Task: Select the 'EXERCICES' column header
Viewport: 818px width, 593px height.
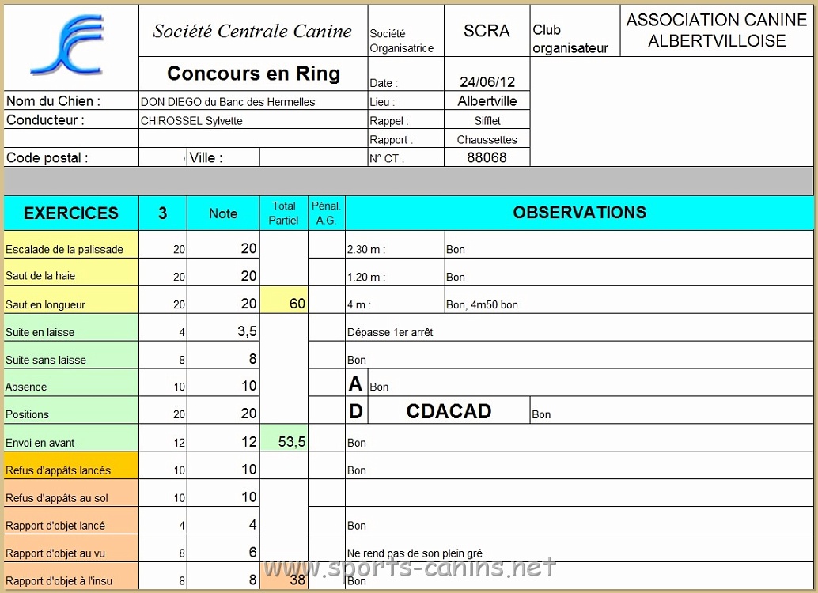Action: point(71,213)
